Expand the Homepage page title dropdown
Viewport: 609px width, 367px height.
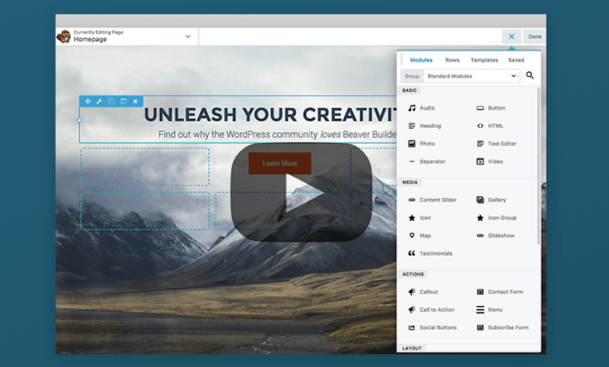click(x=188, y=37)
